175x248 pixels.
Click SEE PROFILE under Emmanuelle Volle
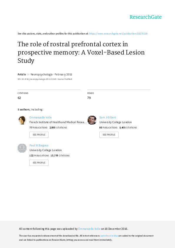39,135
